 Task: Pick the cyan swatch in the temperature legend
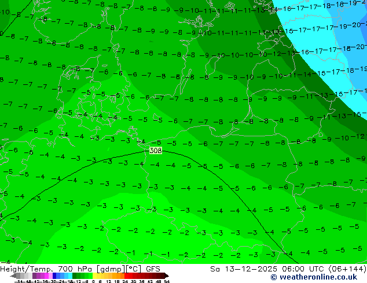(x=70, y=275)
